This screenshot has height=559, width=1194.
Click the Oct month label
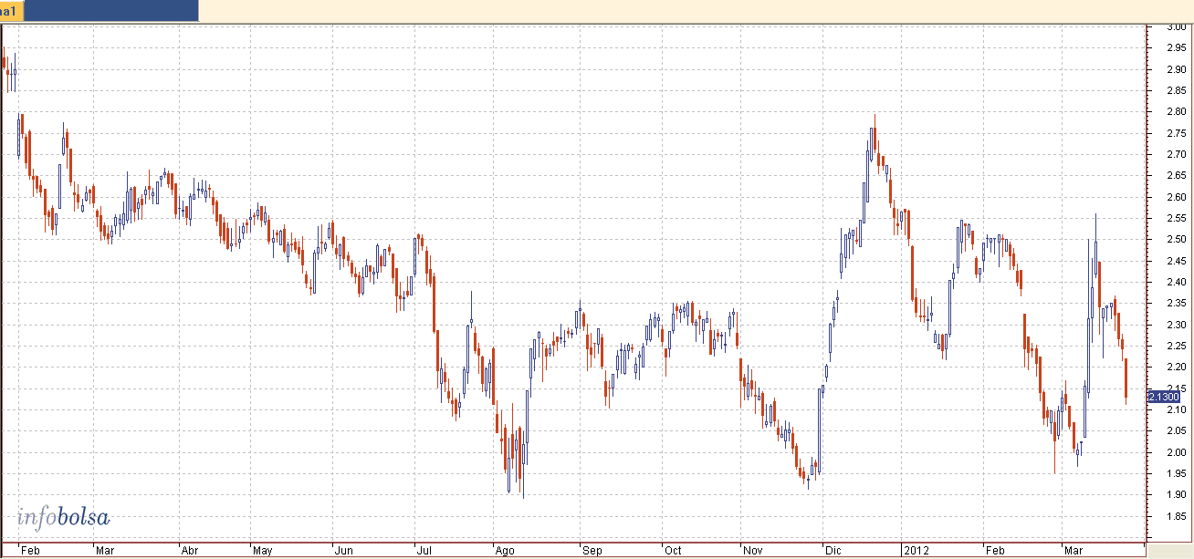[673, 551]
